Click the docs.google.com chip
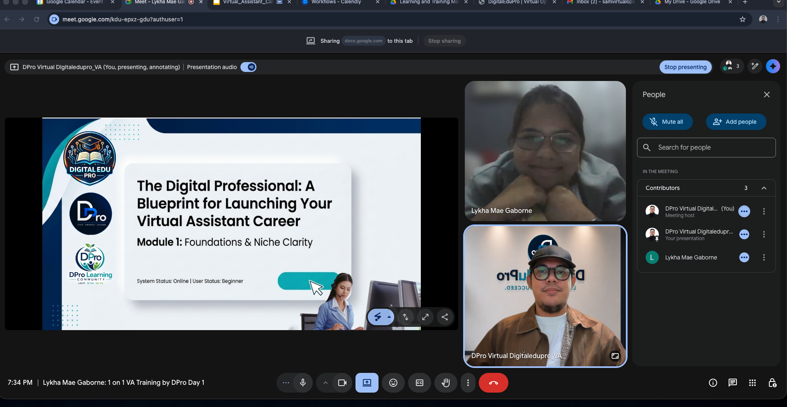The height and width of the screenshot is (407, 787). click(363, 41)
